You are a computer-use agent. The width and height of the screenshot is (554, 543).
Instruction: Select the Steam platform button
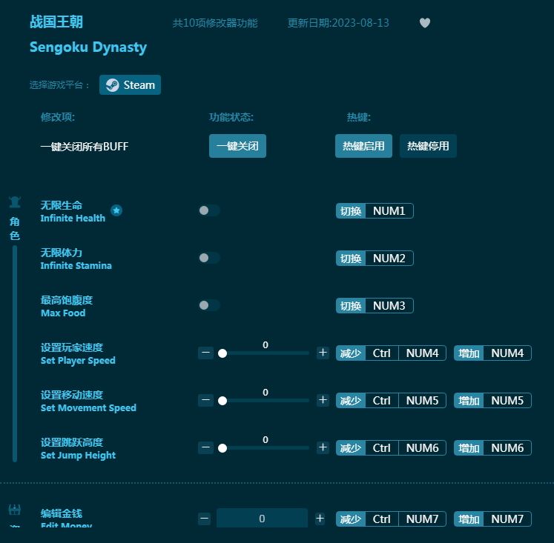pos(130,85)
